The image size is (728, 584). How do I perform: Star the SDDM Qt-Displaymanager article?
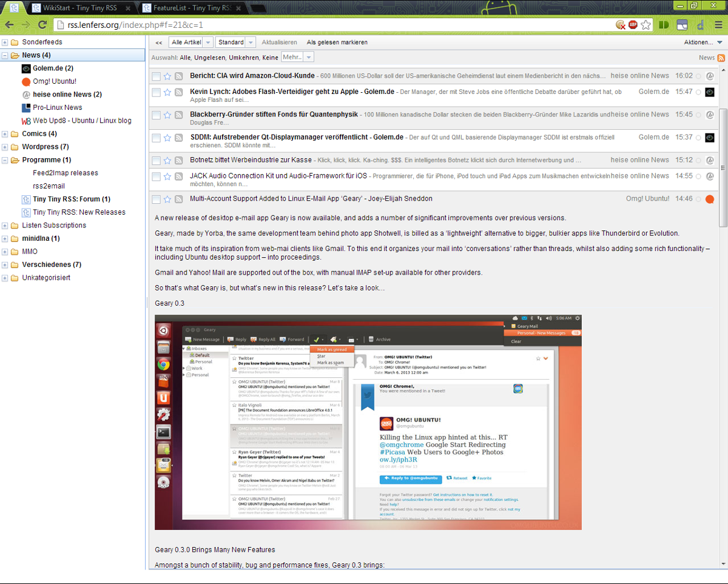167,138
